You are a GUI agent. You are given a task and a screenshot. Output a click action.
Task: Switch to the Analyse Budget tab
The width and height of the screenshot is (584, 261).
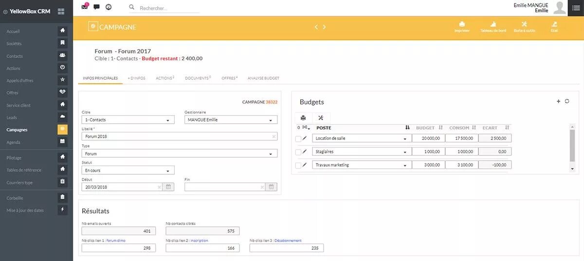click(x=263, y=78)
